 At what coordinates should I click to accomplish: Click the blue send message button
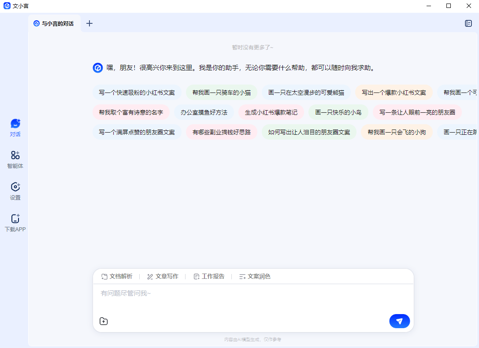399,321
